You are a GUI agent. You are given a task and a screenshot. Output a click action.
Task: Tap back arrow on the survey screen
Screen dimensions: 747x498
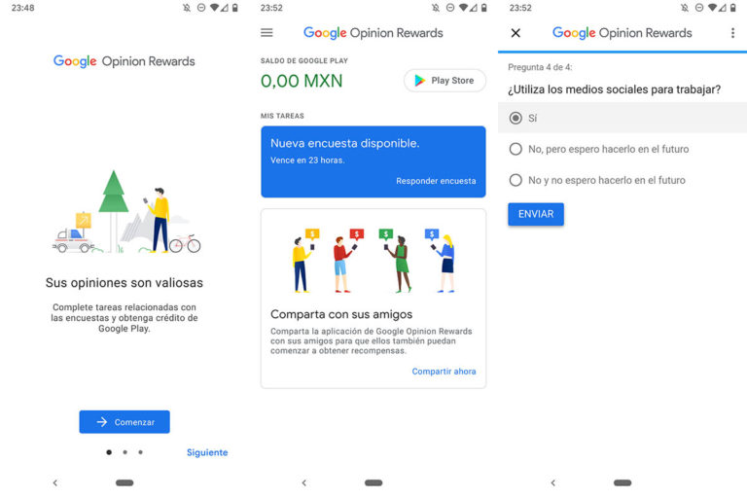click(x=553, y=482)
